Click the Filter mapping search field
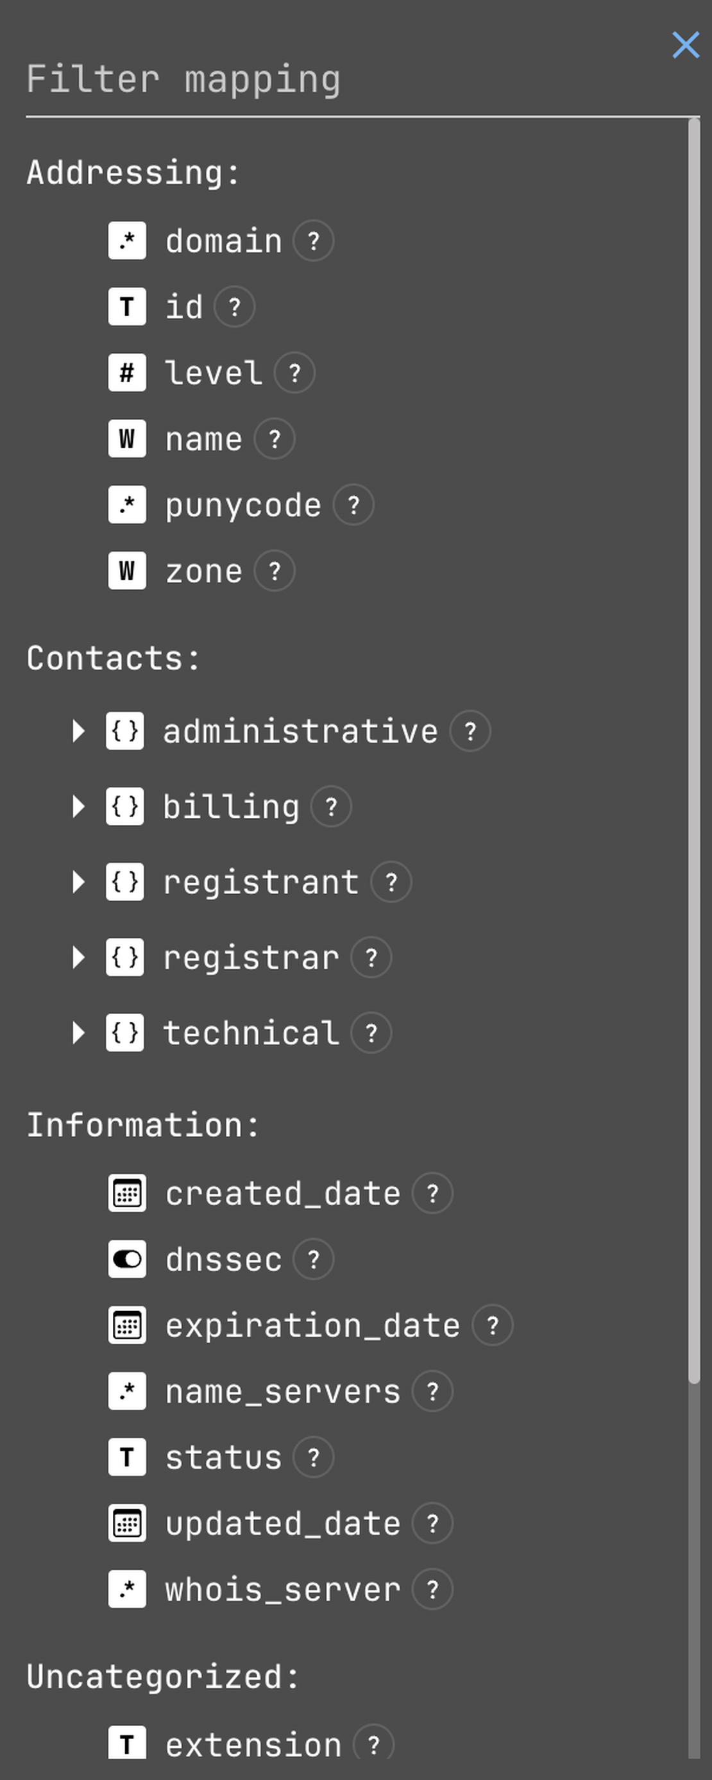This screenshot has width=712, height=1780. 346,80
